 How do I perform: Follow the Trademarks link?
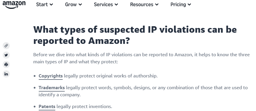click(52, 88)
